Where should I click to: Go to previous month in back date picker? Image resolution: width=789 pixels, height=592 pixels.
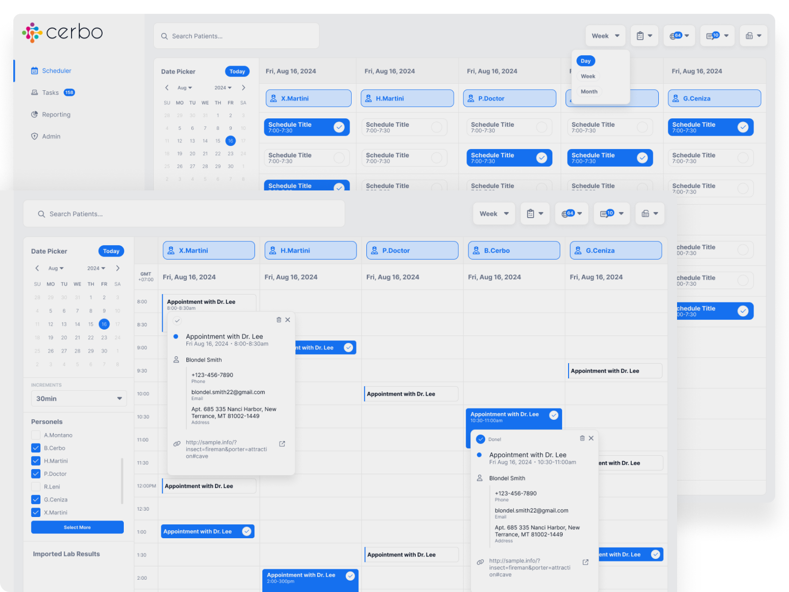point(167,88)
